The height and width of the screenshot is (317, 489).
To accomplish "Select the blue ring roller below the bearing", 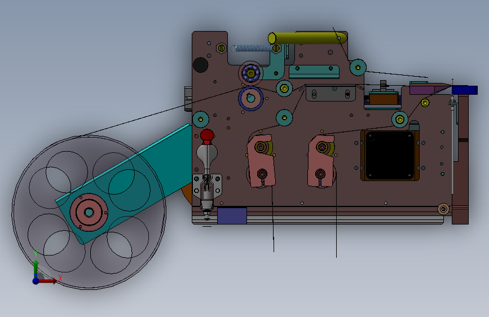I will coord(251,98).
